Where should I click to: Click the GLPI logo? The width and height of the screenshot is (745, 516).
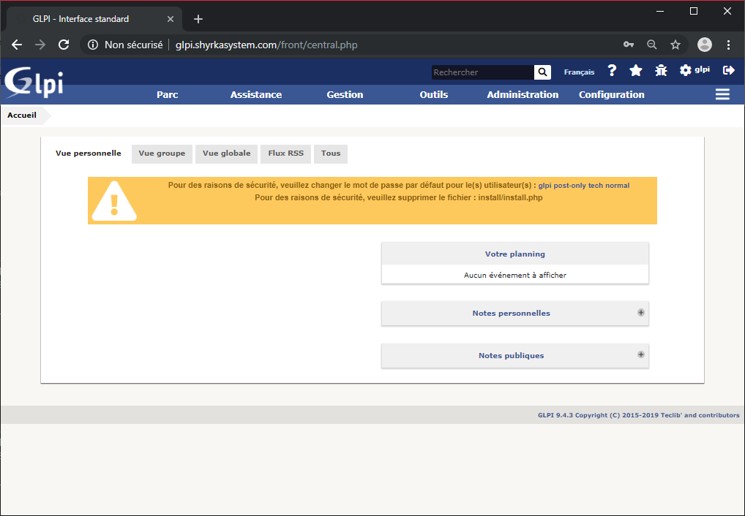(34, 83)
